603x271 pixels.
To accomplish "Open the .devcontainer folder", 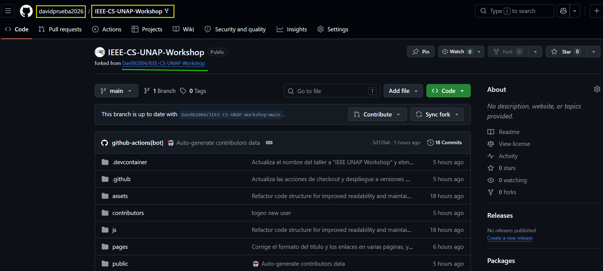I will coord(129,162).
